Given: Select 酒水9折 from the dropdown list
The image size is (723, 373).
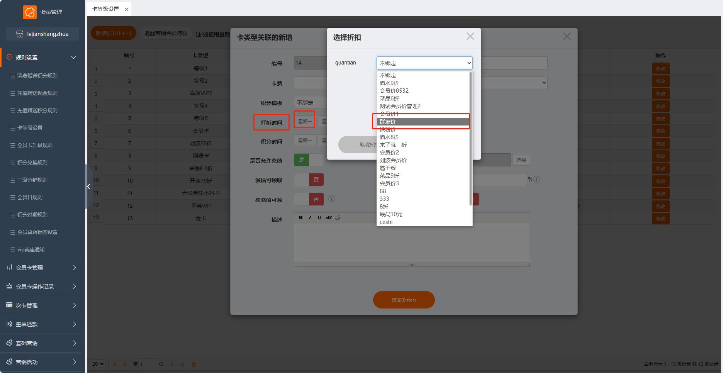Looking at the screenshot, I should (423, 83).
